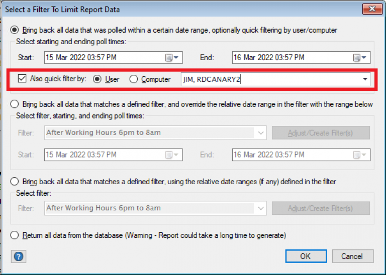
Task: Click the 'Select filter, starting, and ending poll times:' label
Action: pyautogui.click(x=80, y=116)
